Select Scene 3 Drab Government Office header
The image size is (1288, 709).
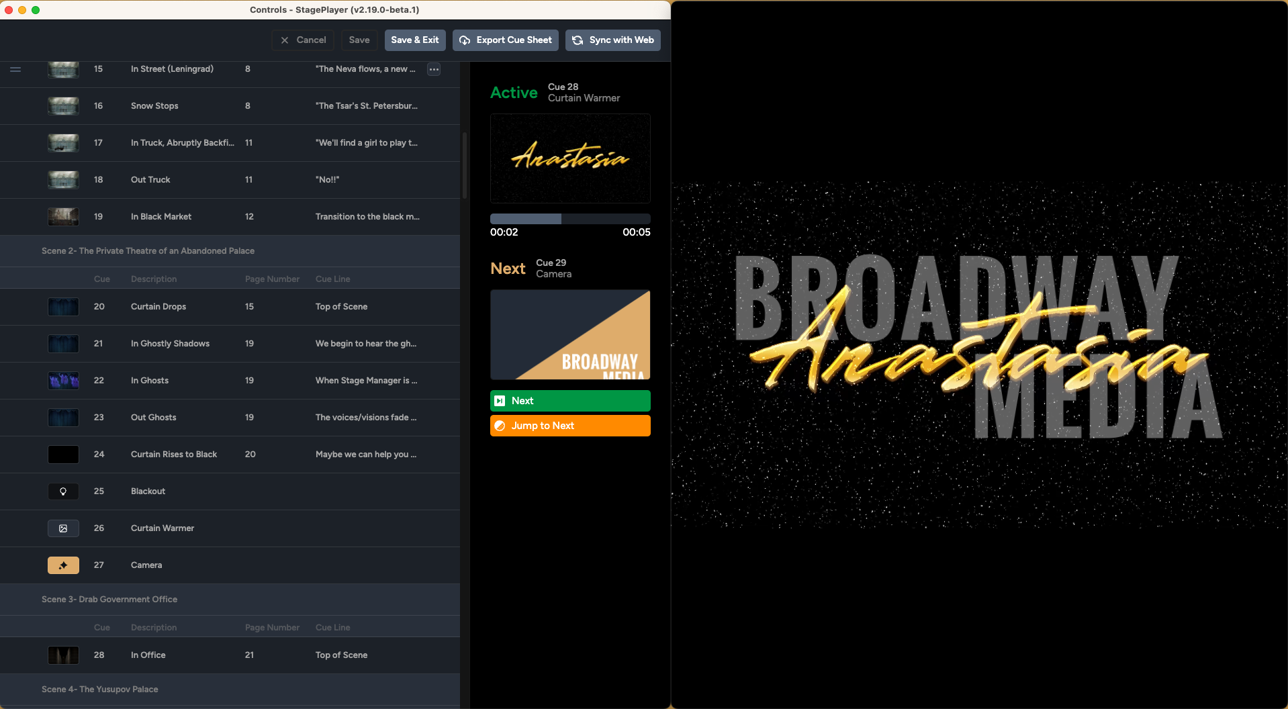point(230,600)
